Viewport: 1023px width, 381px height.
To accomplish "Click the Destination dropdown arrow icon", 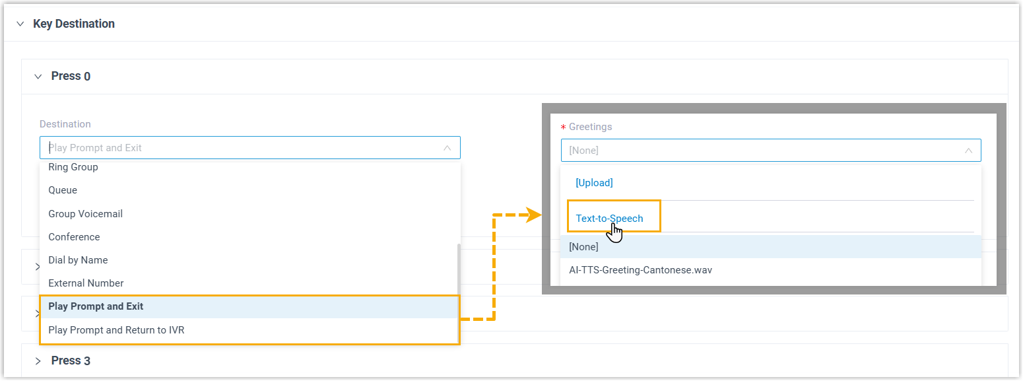I will click(x=447, y=148).
